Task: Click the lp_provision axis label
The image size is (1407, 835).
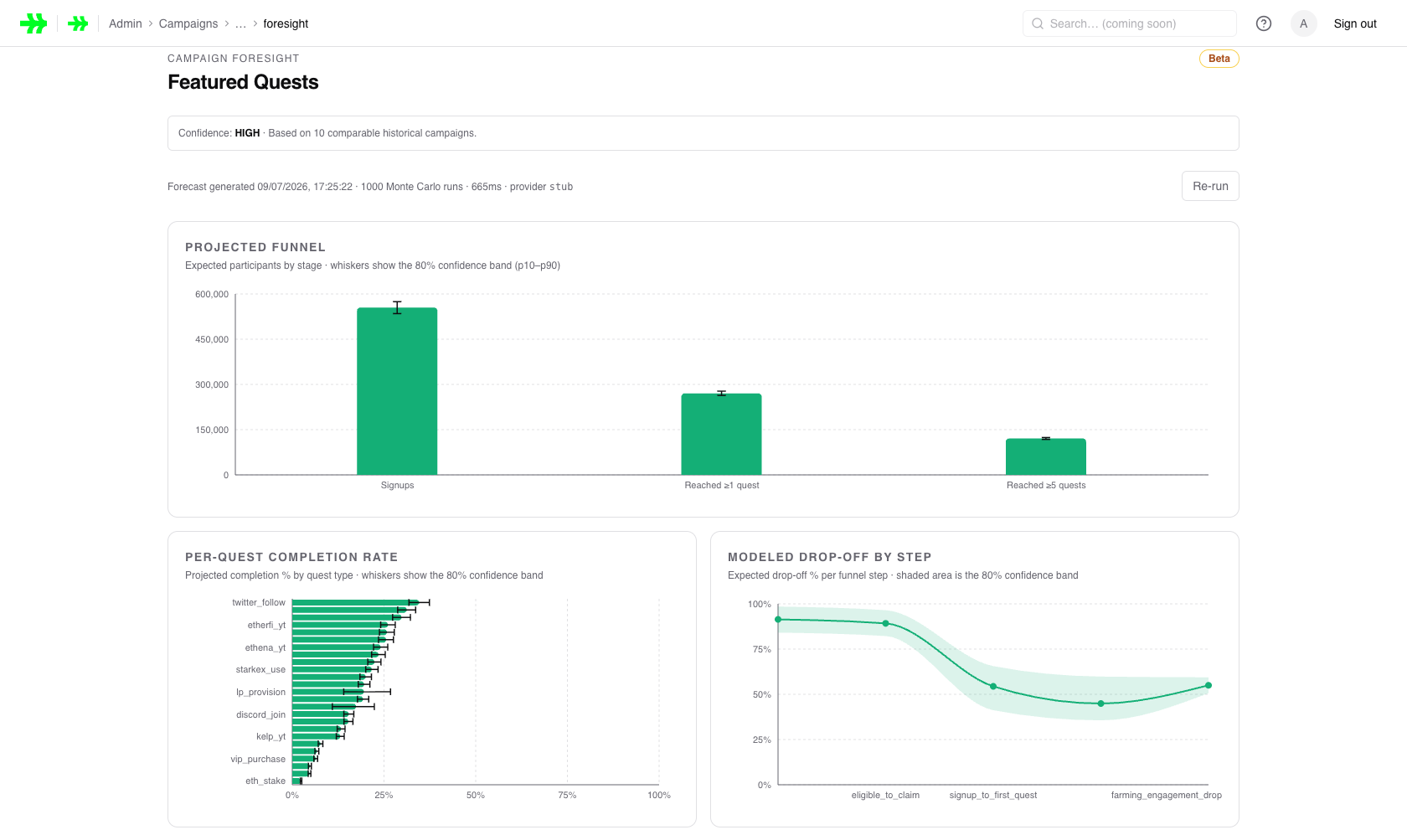Action: (260, 692)
